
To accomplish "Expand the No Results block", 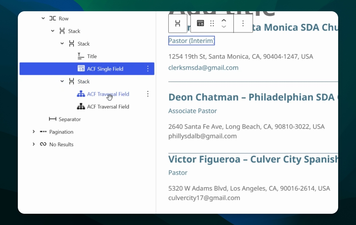I will 33,144.
